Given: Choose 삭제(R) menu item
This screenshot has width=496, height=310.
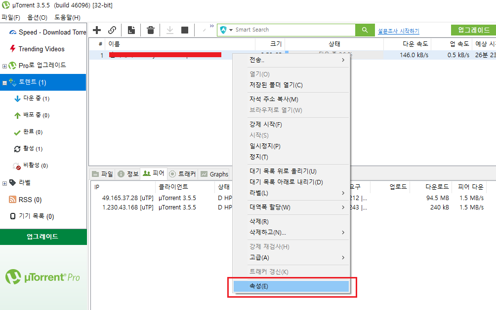Looking at the screenshot, I should [291, 222].
